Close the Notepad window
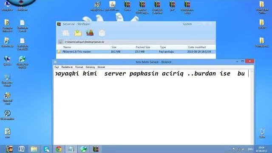The image size is (272, 153). tap(250, 61)
